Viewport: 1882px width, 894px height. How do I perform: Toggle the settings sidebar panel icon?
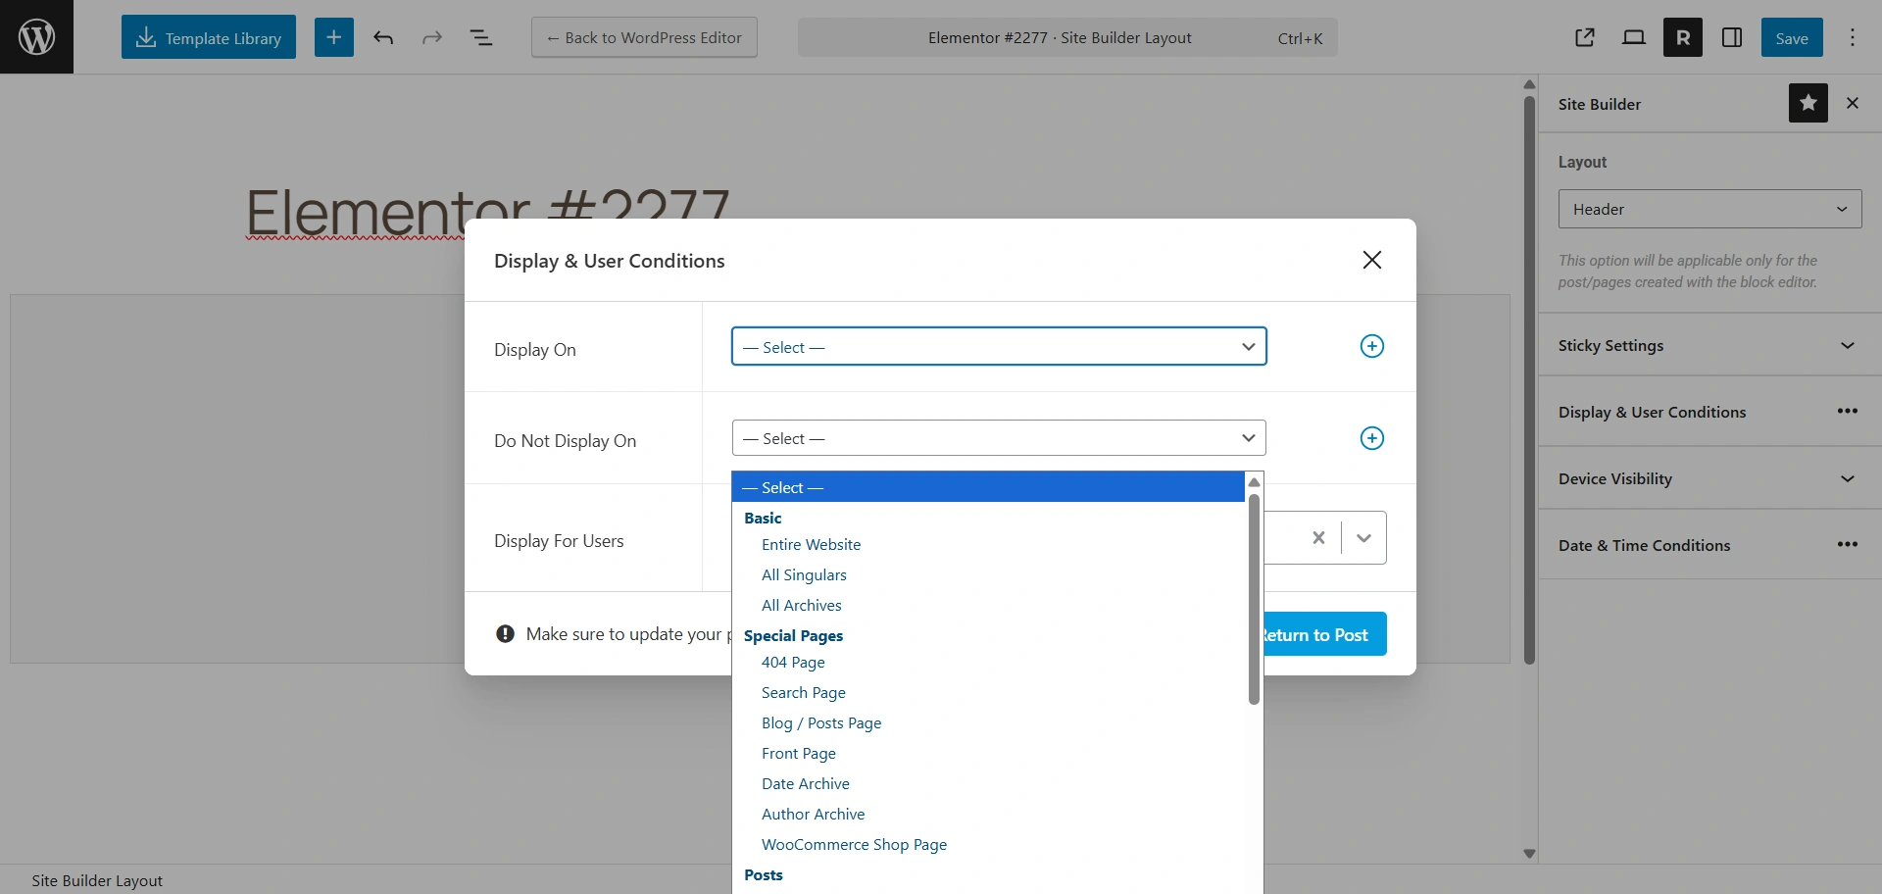(1732, 37)
